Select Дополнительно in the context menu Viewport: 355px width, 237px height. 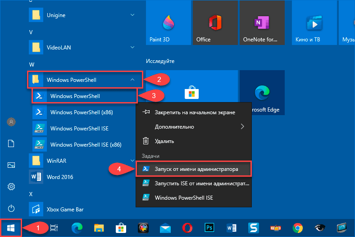pyautogui.click(x=194, y=127)
